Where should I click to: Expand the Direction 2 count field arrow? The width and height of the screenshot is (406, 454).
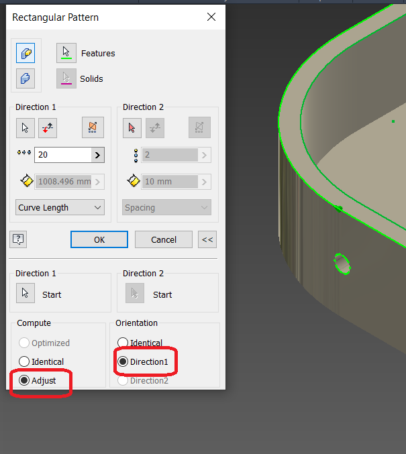(204, 155)
